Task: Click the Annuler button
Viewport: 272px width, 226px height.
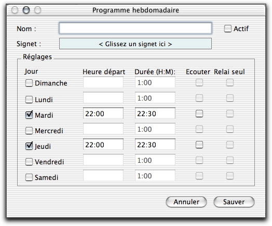Action: [186, 202]
